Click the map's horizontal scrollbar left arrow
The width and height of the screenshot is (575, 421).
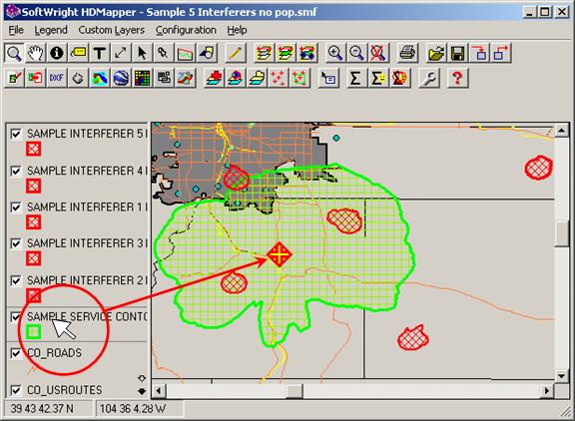159,391
